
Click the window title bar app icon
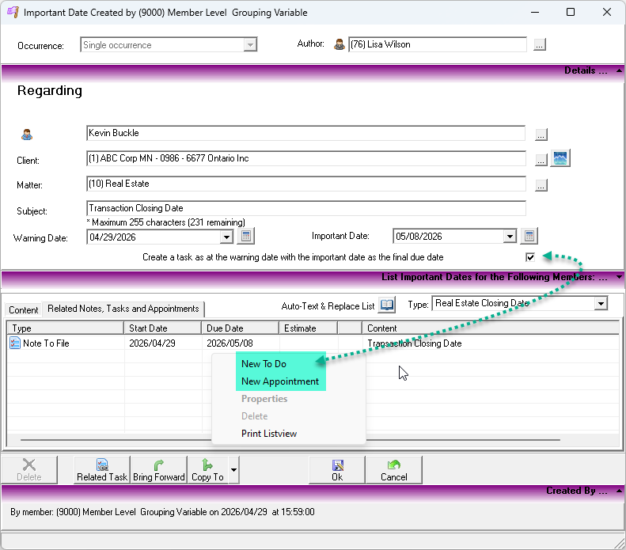pos(13,12)
